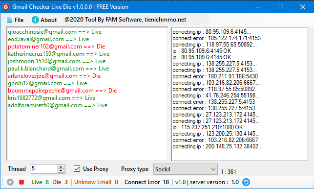The height and width of the screenshot is (189, 314).
Task: Click the tienichmmo.net credit label
Action: (x=125, y=20)
